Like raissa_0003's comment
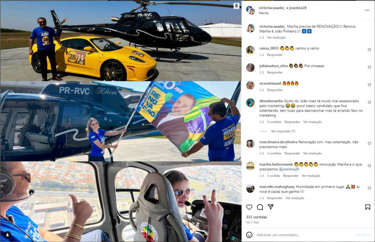This screenshot has width=375, height=242. [x=369, y=50]
